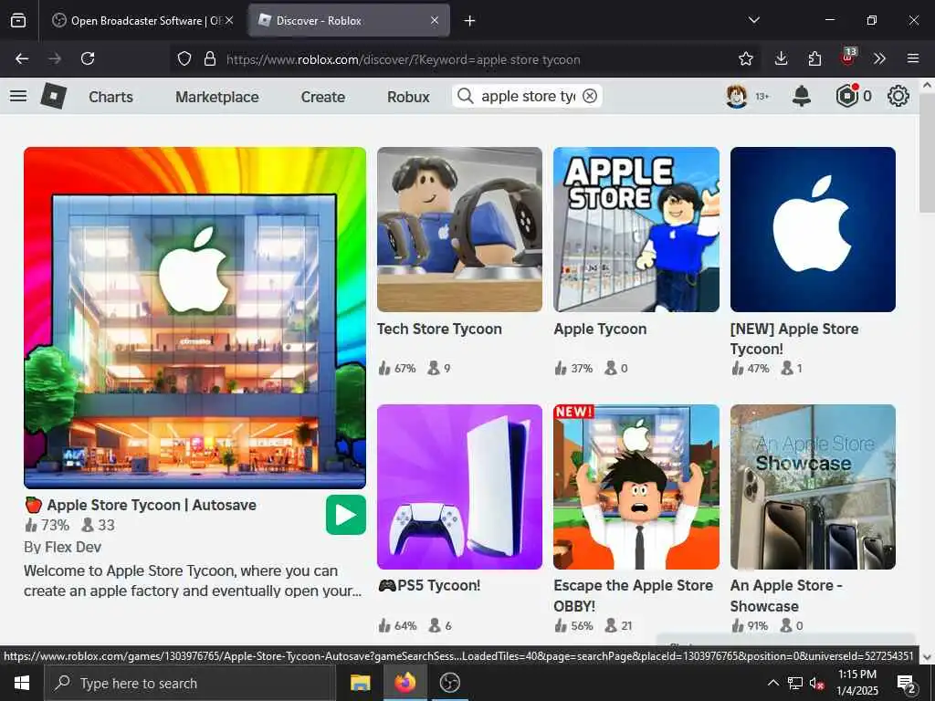This screenshot has width=935, height=701.
Task: Open An Apple Store - Showcase thumbnail
Action: [813, 487]
